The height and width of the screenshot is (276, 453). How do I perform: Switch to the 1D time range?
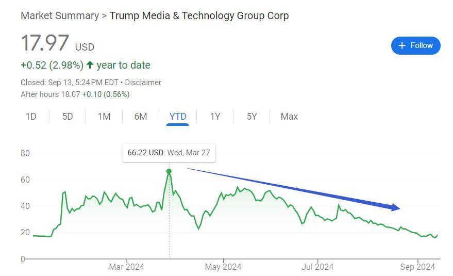31,117
